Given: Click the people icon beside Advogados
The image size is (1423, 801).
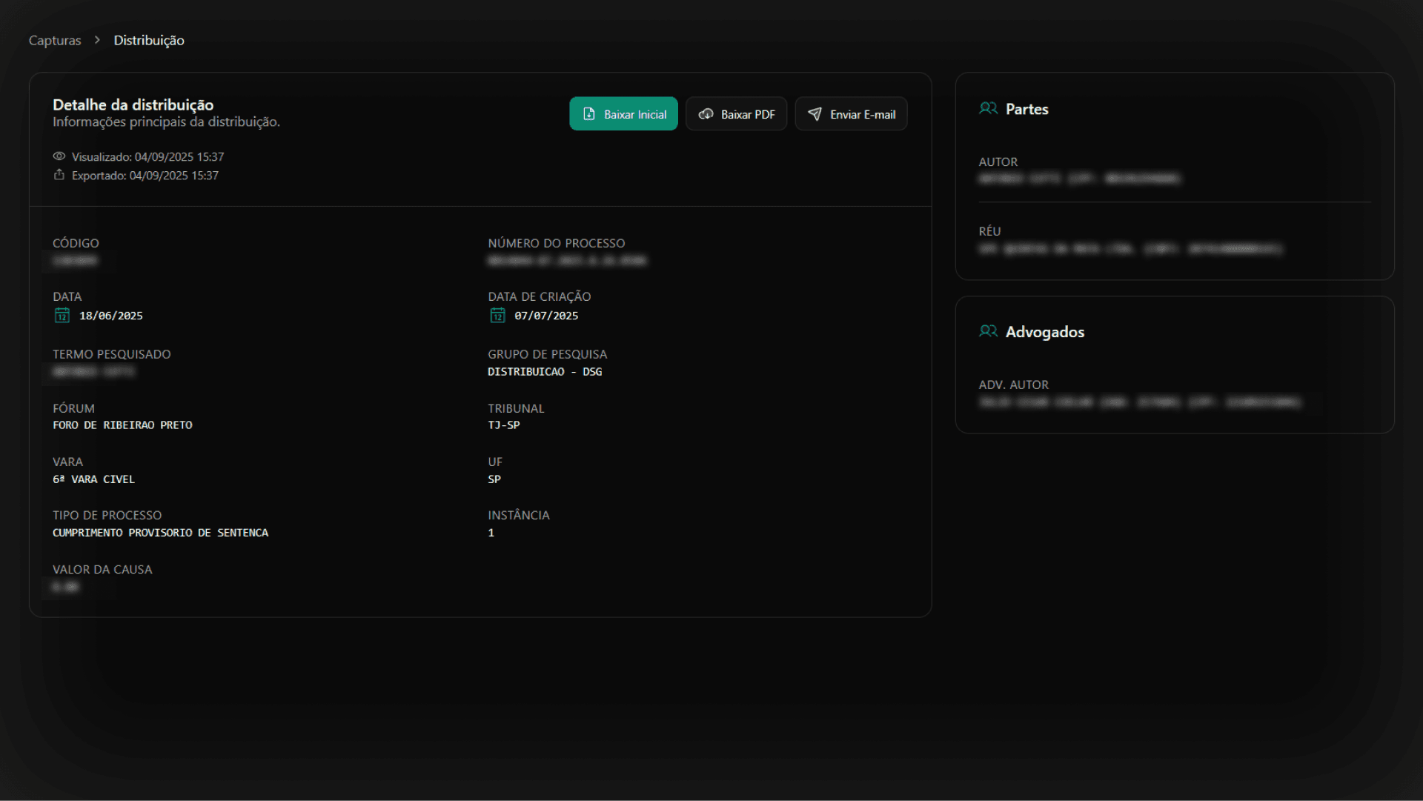Looking at the screenshot, I should pyautogui.click(x=988, y=331).
